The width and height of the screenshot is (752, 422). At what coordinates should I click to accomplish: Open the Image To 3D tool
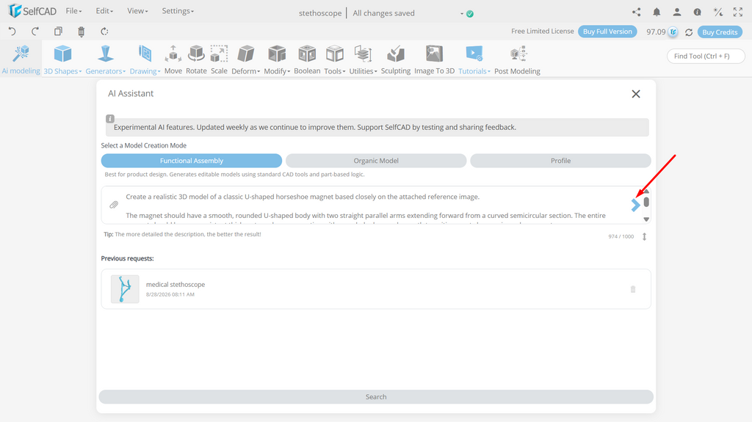[435, 59]
